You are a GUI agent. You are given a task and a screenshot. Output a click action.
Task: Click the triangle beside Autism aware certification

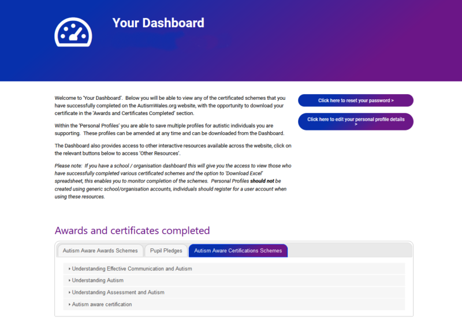69,304
